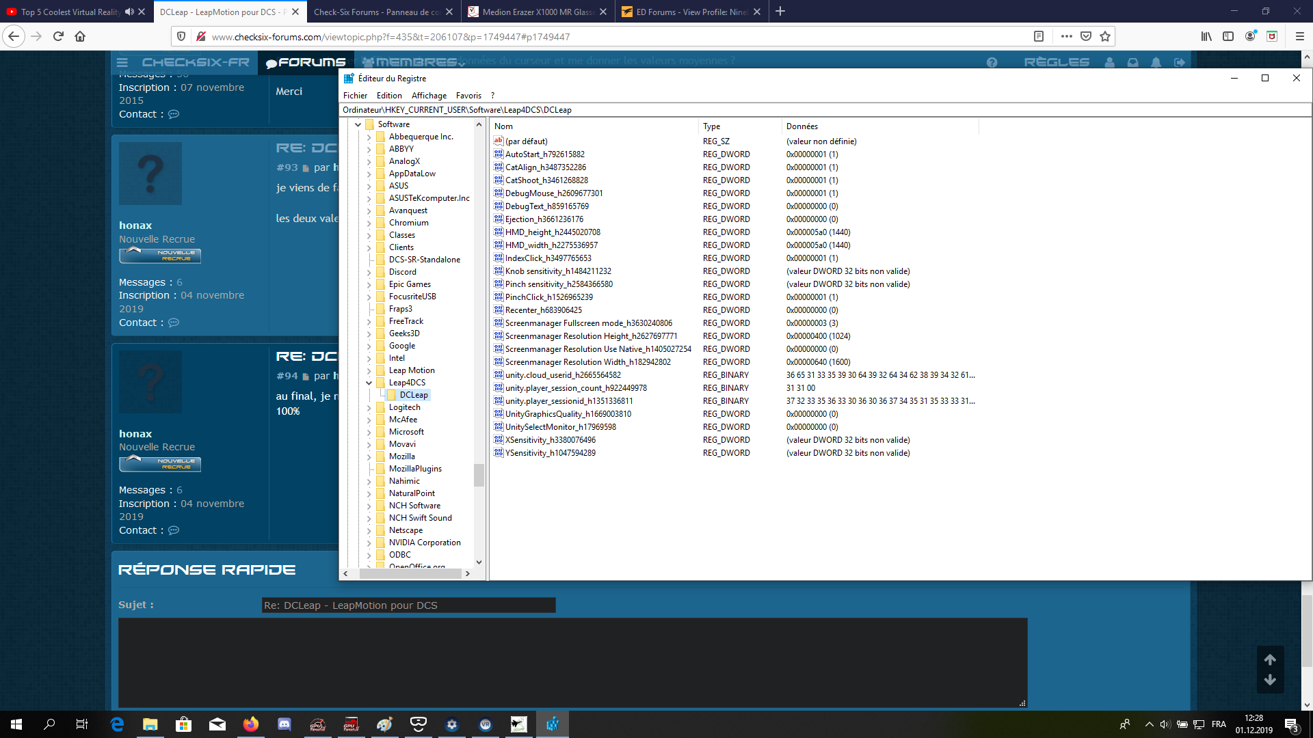Open Windows search from the taskbar

[49, 724]
